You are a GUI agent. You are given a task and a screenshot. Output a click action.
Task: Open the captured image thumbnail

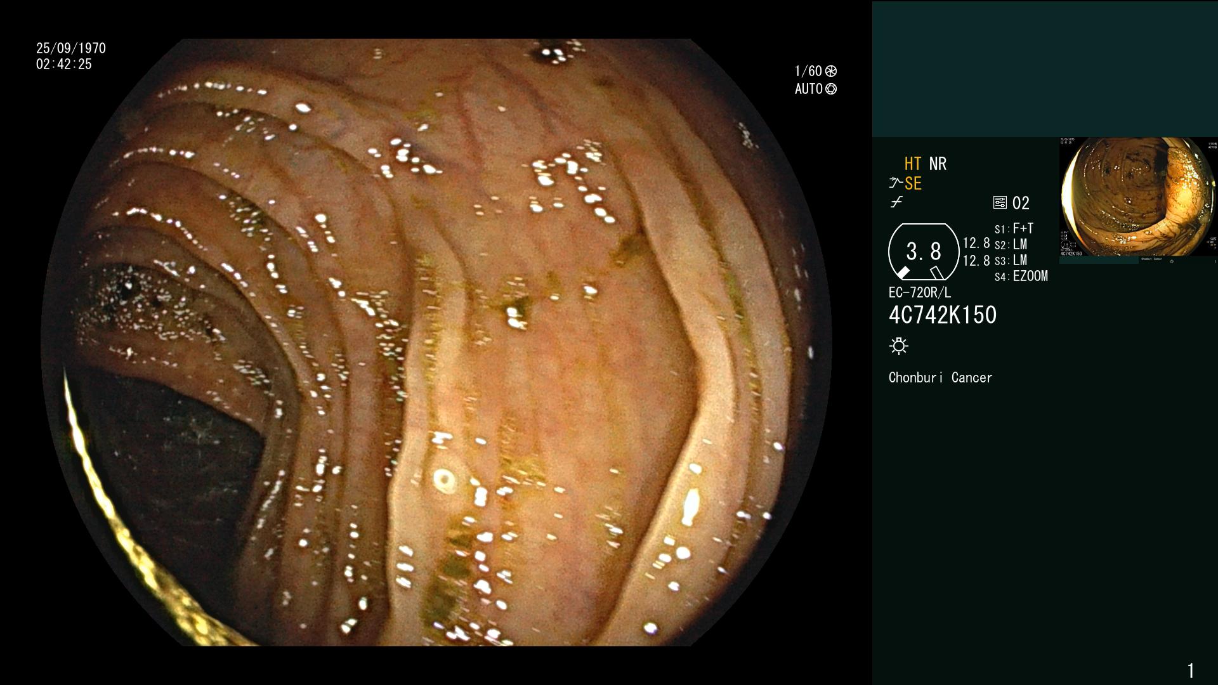pyautogui.click(x=1139, y=200)
